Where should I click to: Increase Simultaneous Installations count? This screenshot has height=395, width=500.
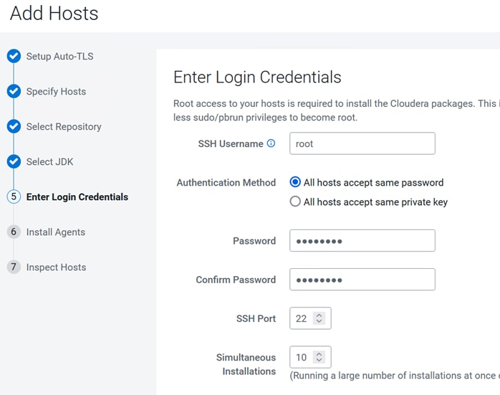pos(319,354)
